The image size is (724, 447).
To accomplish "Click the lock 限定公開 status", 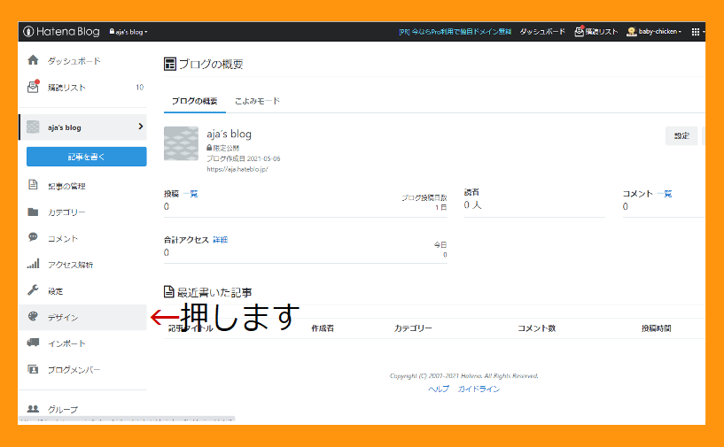I will click(x=223, y=148).
